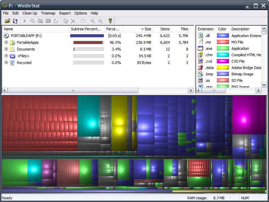Screen dimensions: 269x202
Task: Click the Refresh All toolbar icon
Action: 15,21
